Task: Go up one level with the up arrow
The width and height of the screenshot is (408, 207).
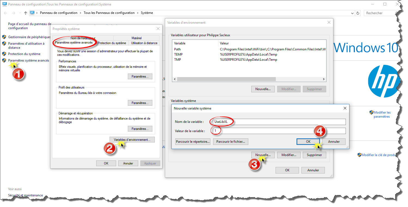Action: coord(26,13)
